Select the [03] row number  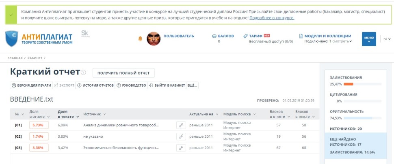[x=18, y=148]
